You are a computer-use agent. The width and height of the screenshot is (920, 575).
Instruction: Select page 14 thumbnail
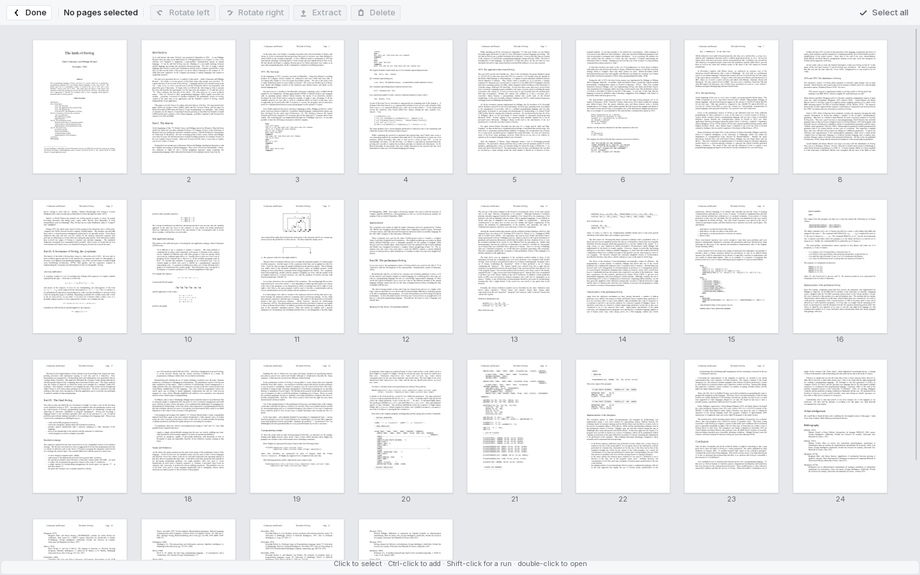pos(623,266)
